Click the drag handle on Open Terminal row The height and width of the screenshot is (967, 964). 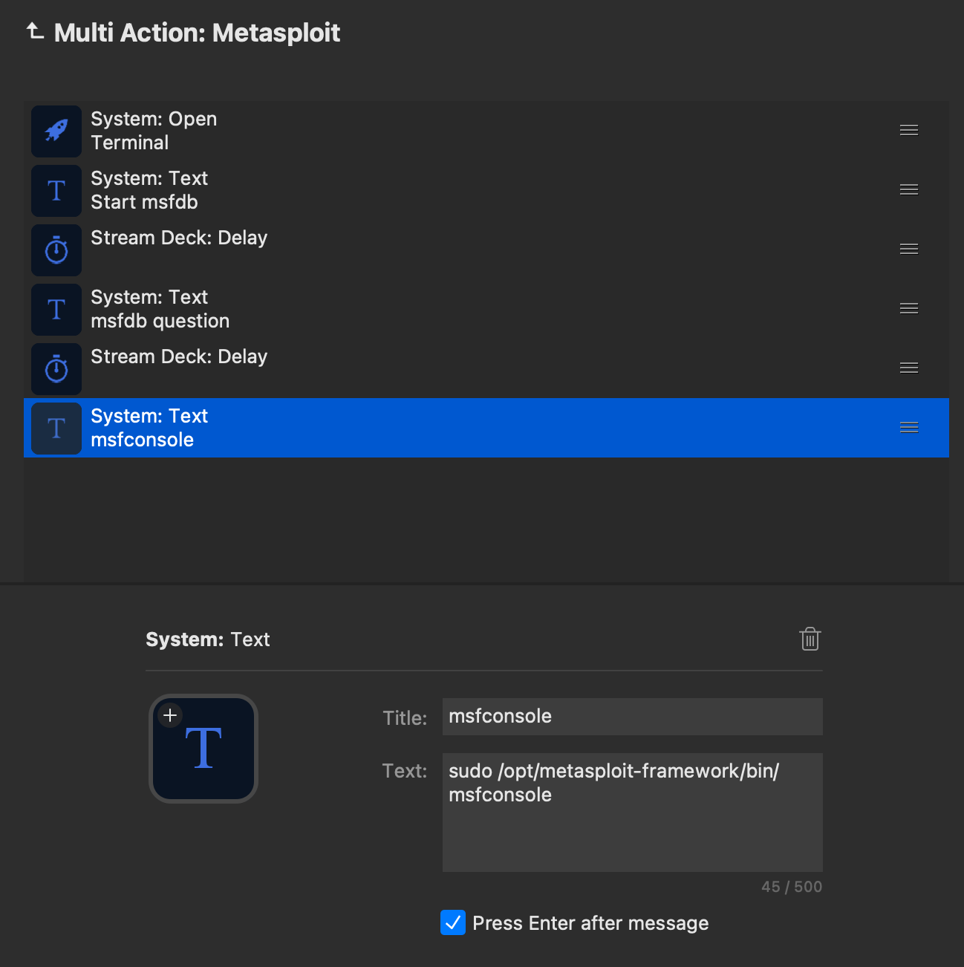tap(909, 131)
